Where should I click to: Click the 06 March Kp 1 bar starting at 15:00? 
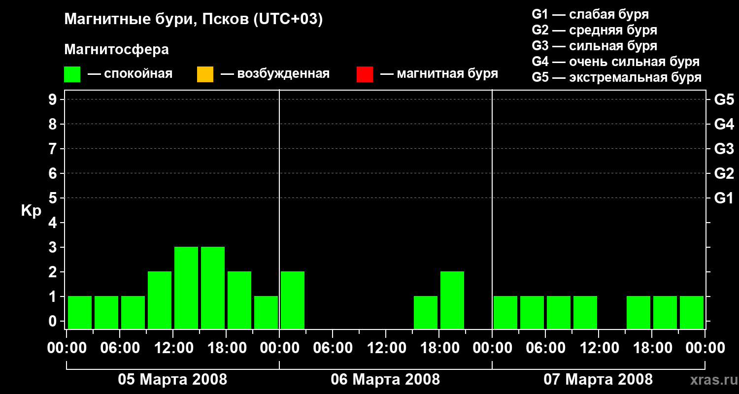[426, 312]
